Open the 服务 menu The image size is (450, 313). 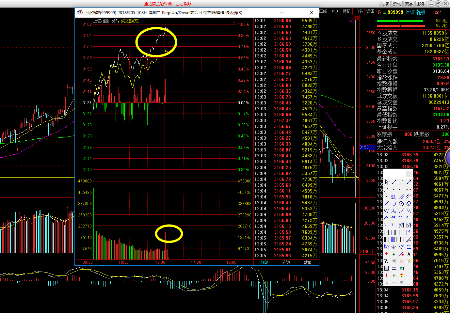(421, 4)
